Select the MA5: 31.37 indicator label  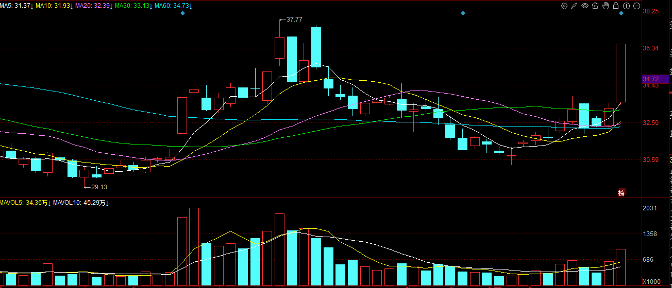(17, 6)
